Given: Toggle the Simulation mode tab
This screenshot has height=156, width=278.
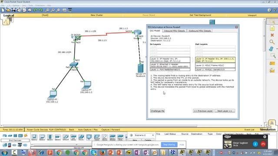Looking at the screenshot, I should (x=268, y=130).
